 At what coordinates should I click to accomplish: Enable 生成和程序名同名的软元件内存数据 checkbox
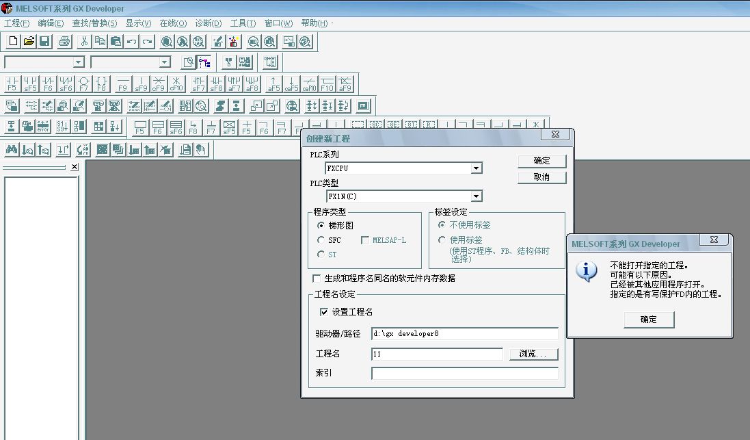[316, 279]
